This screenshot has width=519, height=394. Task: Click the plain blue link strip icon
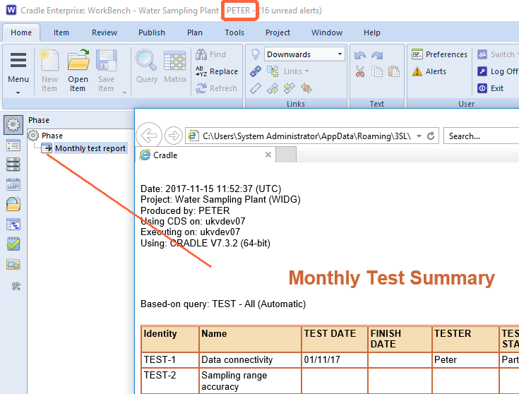point(256,88)
